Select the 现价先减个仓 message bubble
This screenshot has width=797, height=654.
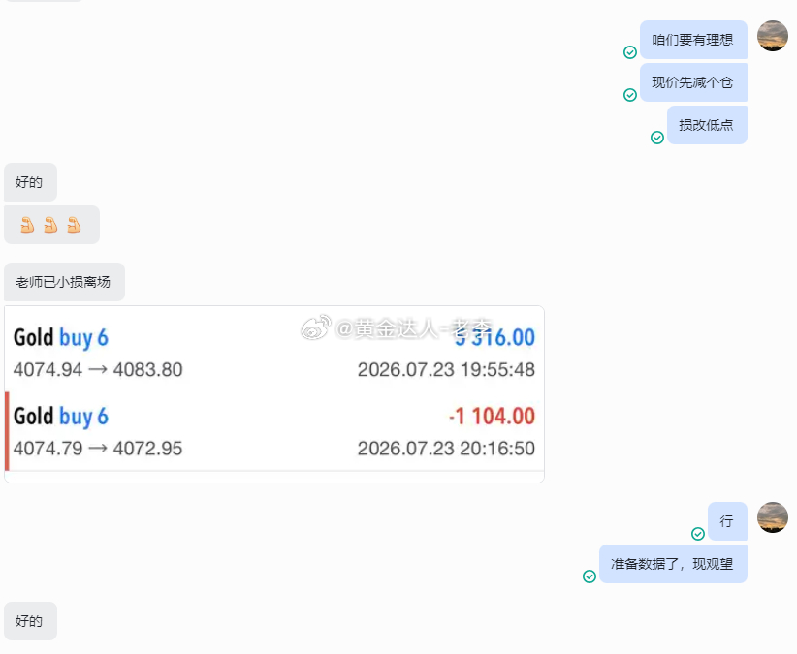[693, 82]
